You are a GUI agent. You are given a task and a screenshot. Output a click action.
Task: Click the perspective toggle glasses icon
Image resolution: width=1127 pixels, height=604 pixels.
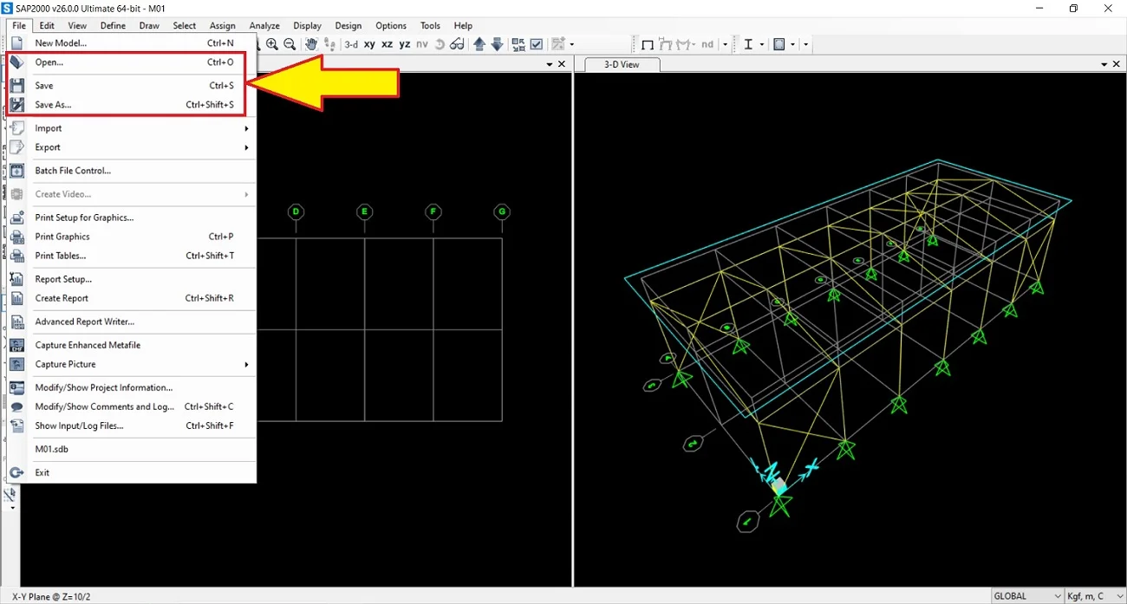(457, 44)
